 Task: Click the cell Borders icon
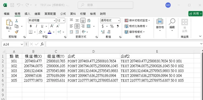point(30,32)
